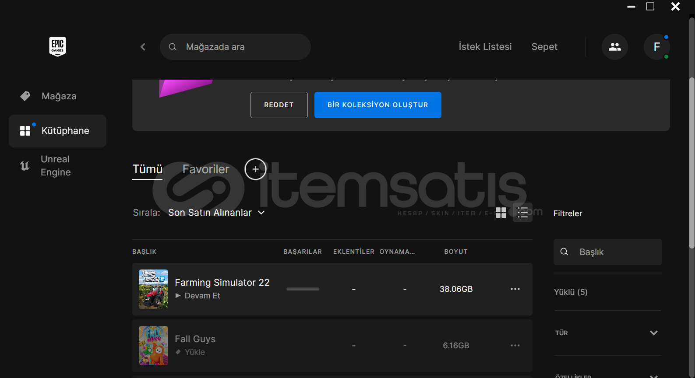The image size is (695, 378).
Task: Click BİR KOLEKSİYON OLUŞTUR button
Action: [378, 105]
